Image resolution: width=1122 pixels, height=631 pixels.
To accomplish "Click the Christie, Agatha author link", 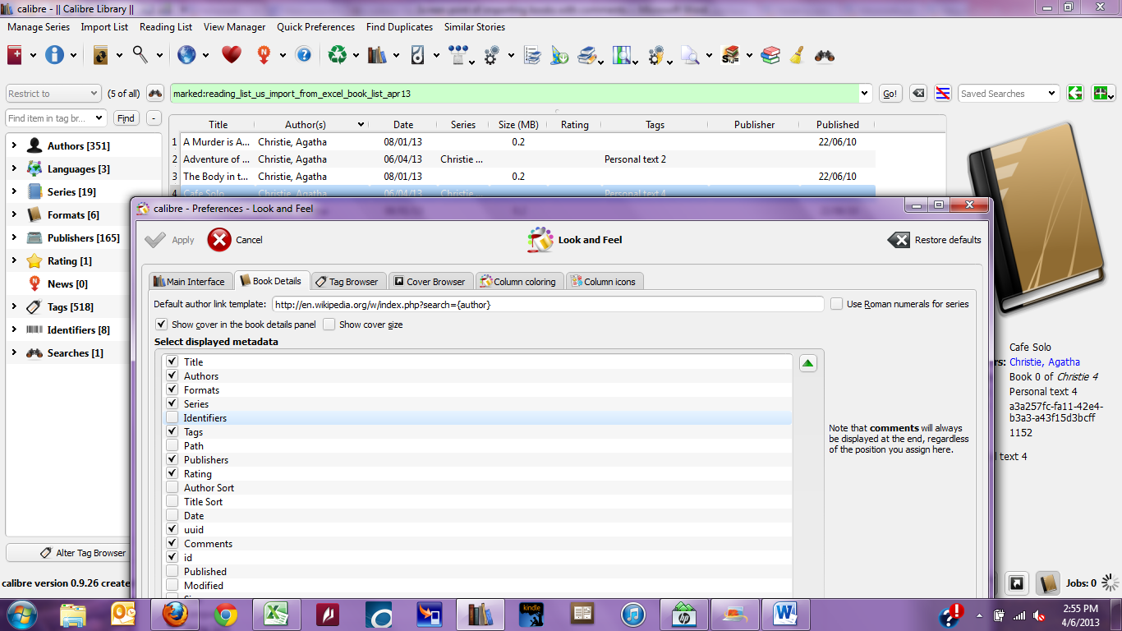I will (1045, 362).
